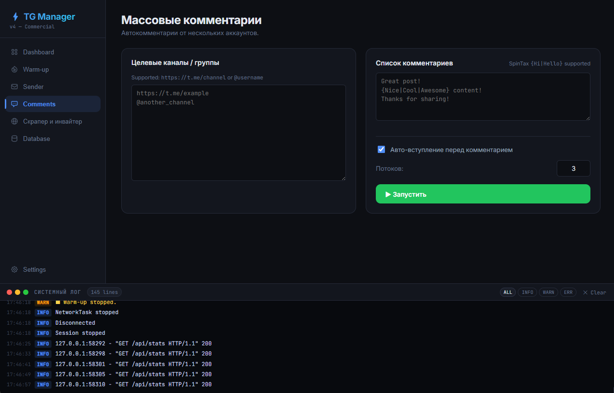Click the Потоков number field
The width and height of the screenshot is (614, 393).
click(x=573, y=168)
